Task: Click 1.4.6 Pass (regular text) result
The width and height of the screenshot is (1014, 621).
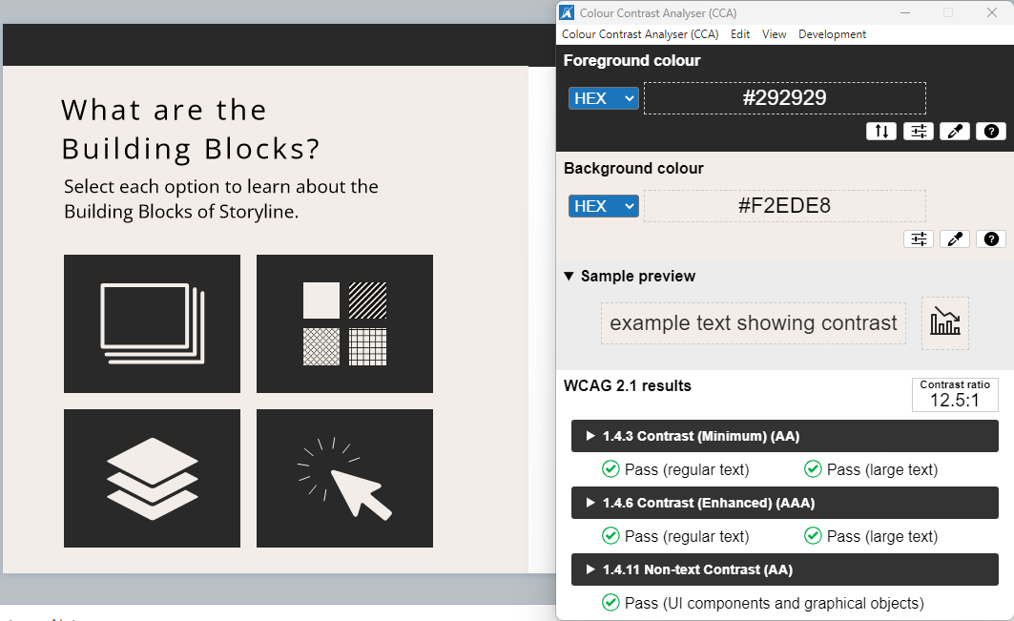Action: pos(675,536)
